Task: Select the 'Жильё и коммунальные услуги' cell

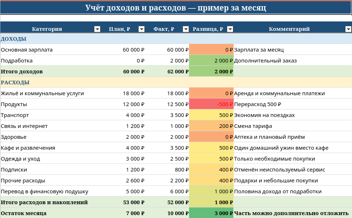Action: pyautogui.click(x=50, y=93)
